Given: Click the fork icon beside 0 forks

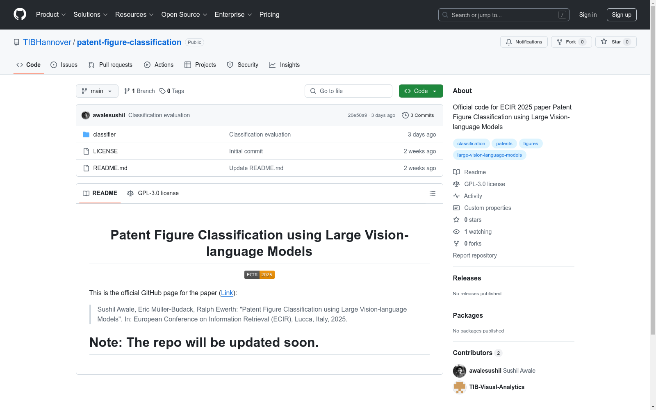Looking at the screenshot, I should 456,244.
